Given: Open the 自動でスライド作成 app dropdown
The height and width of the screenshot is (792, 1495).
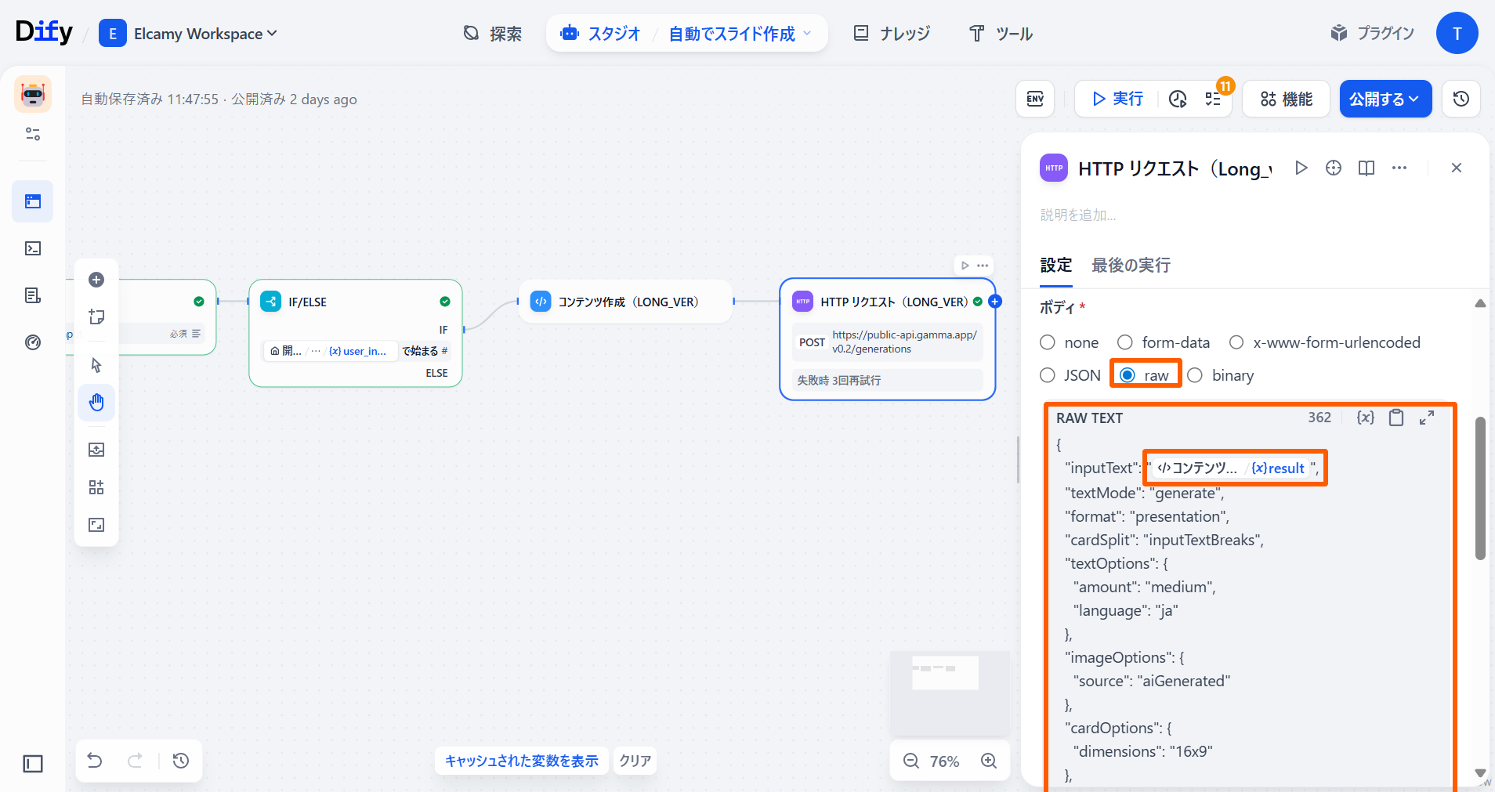Looking at the screenshot, I should [x=739, y=34].
